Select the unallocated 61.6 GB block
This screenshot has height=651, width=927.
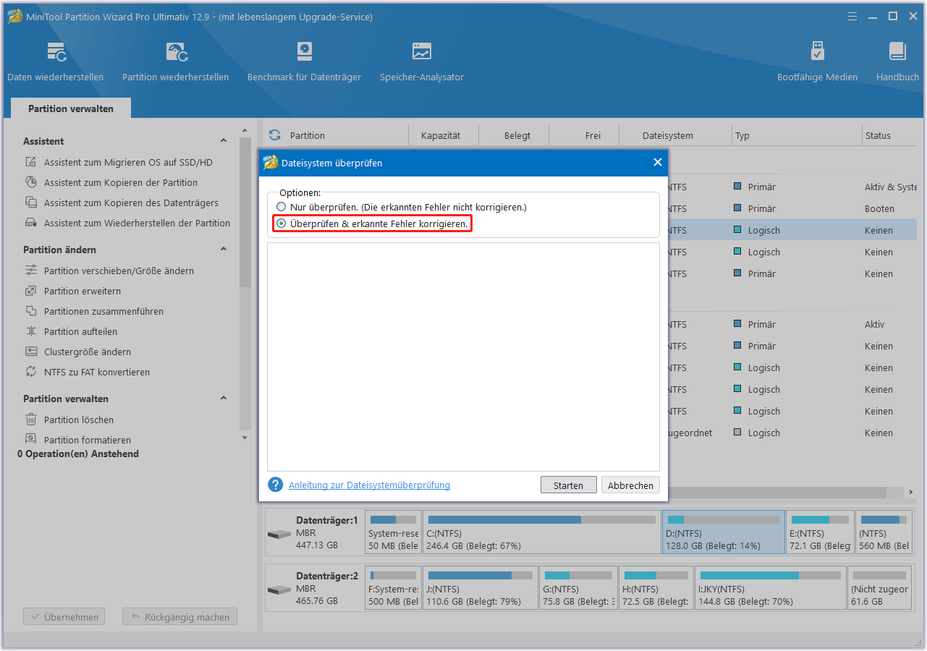[x=879, y=587]
